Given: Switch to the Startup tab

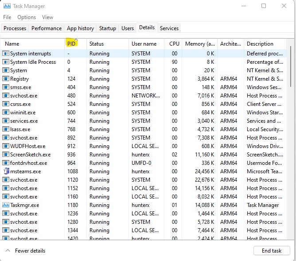Looking at the screenshot, I should pos(107,28).
